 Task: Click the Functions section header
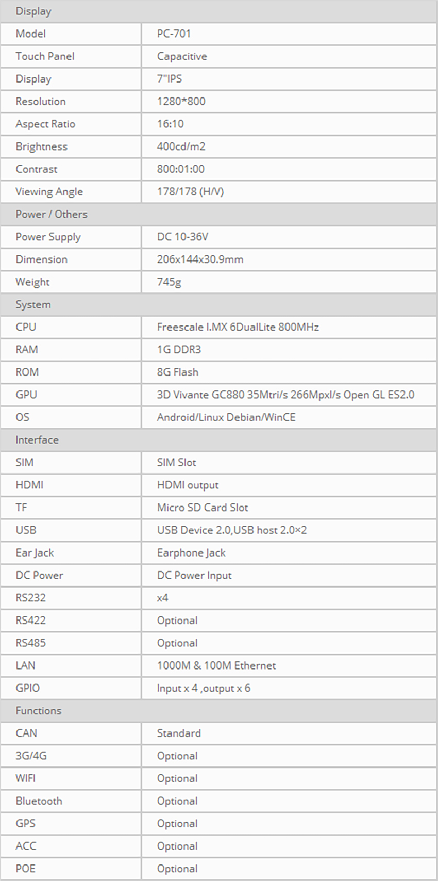point(39,711)
